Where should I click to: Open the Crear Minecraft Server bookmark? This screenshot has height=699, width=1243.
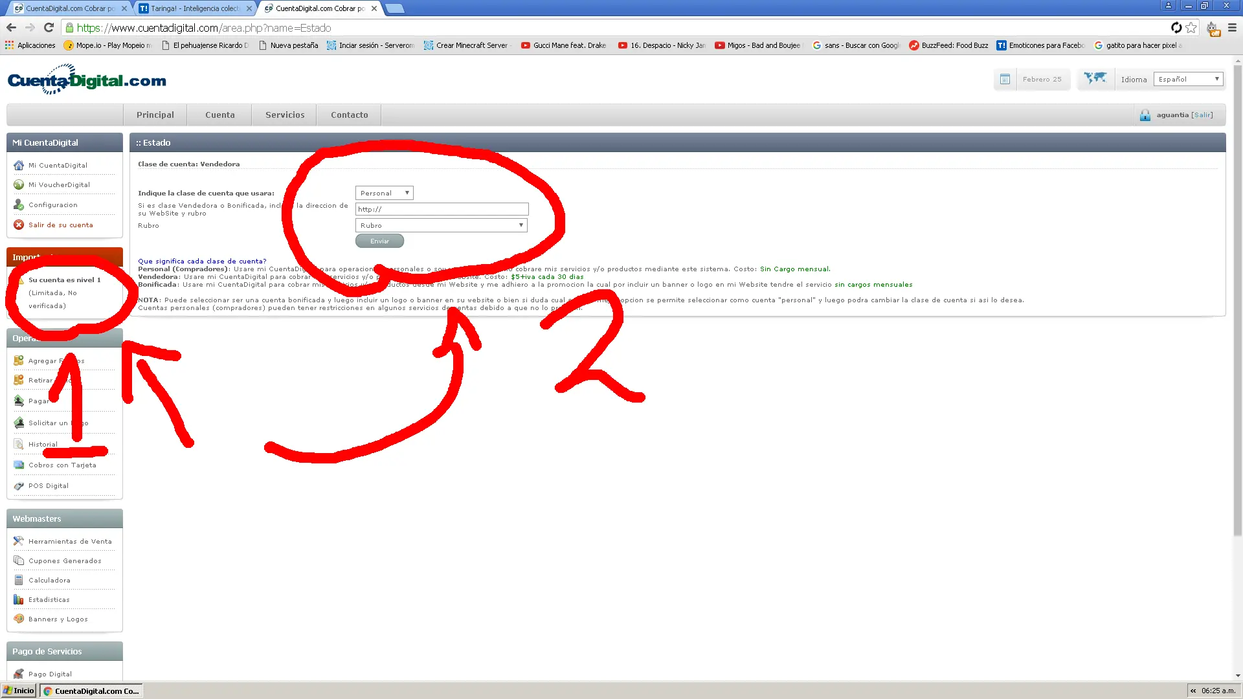coord(467,45)
